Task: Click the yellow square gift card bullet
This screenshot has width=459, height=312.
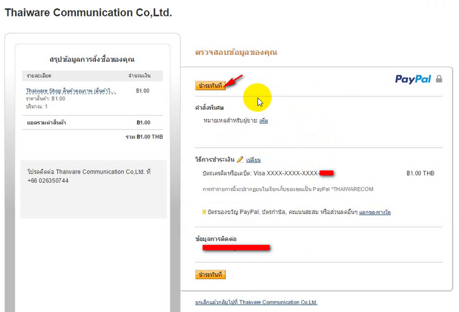Action: point(204,212)
